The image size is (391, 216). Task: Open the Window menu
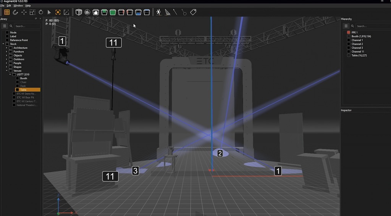[18, 6]
